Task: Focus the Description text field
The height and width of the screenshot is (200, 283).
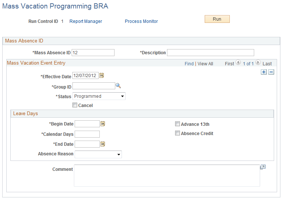Action: coord(211,53)
